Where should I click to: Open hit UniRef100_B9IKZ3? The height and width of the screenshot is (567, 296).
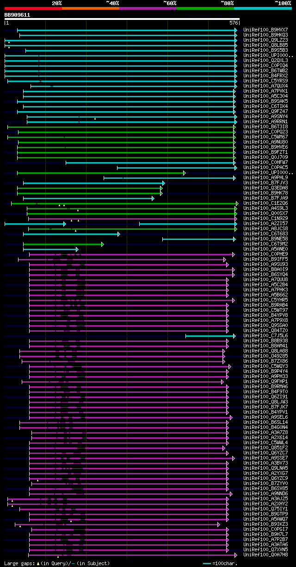pos(266,524)
